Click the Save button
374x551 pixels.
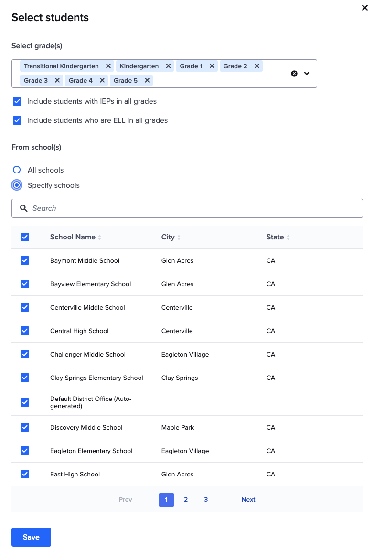click(31, 537)
